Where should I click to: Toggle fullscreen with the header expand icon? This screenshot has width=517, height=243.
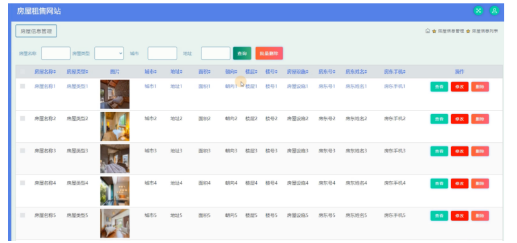point(478,11)
